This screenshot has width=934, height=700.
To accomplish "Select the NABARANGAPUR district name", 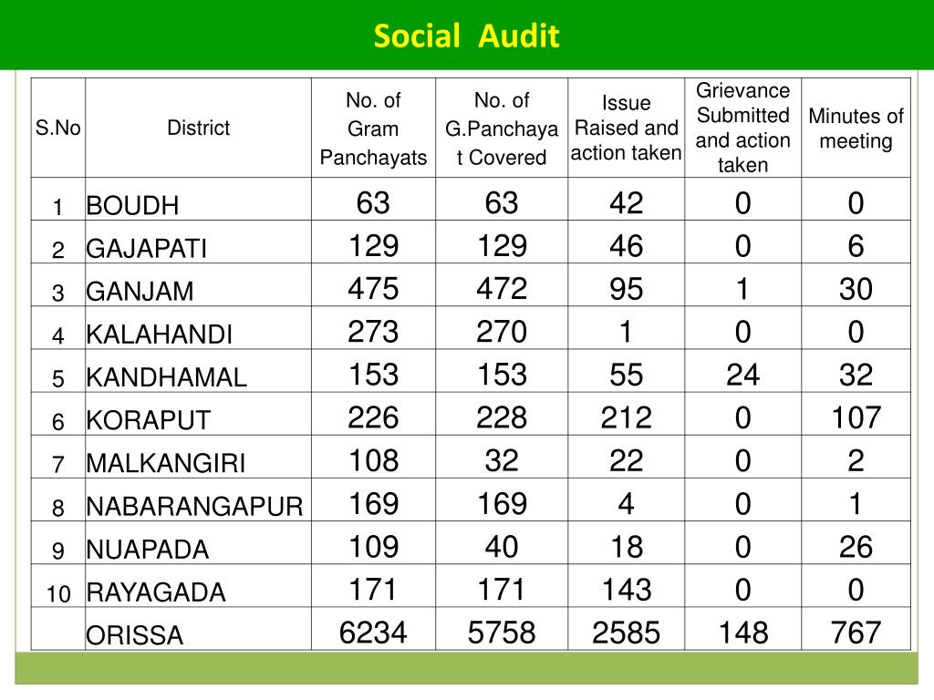I will pyautogui.click(x=195, y=507).
